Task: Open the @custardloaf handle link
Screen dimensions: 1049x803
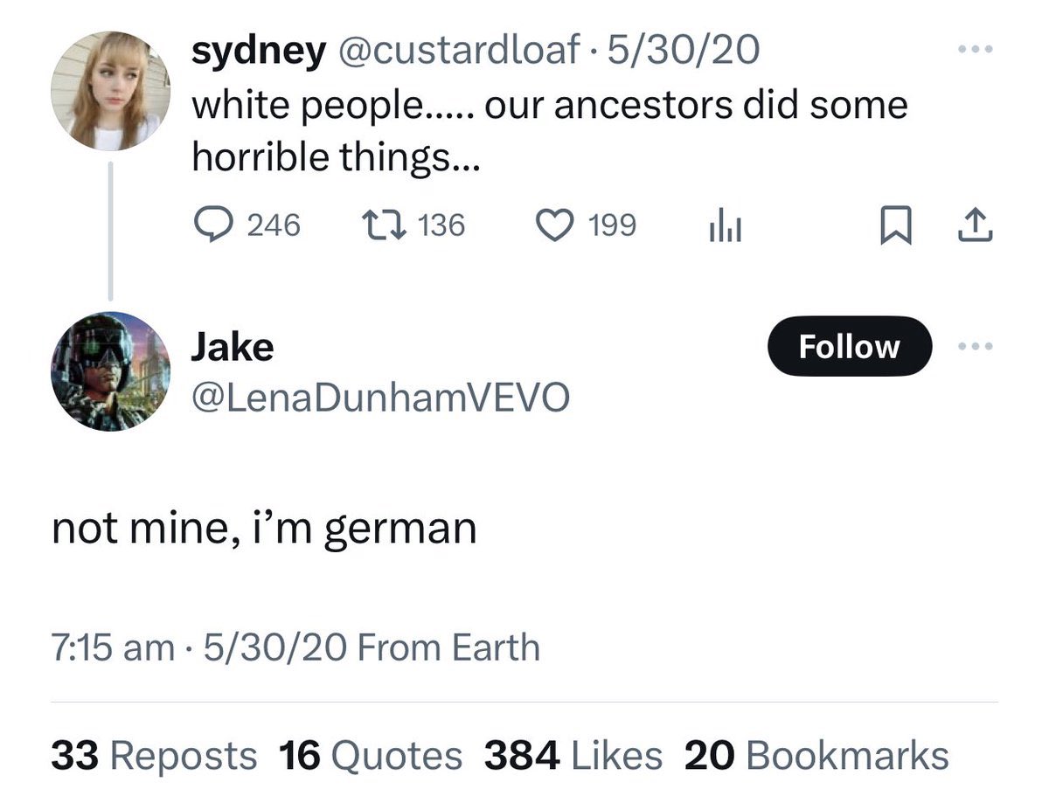Action: click(x=461, y=52)
